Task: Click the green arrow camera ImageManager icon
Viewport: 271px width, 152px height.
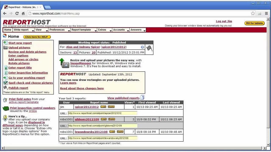Action: tap(64, 63)
